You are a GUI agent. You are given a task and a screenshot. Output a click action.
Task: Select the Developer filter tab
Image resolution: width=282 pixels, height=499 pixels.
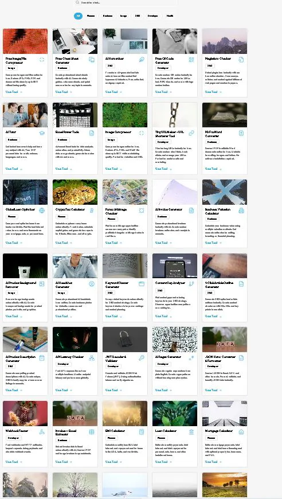click(153, 16)
